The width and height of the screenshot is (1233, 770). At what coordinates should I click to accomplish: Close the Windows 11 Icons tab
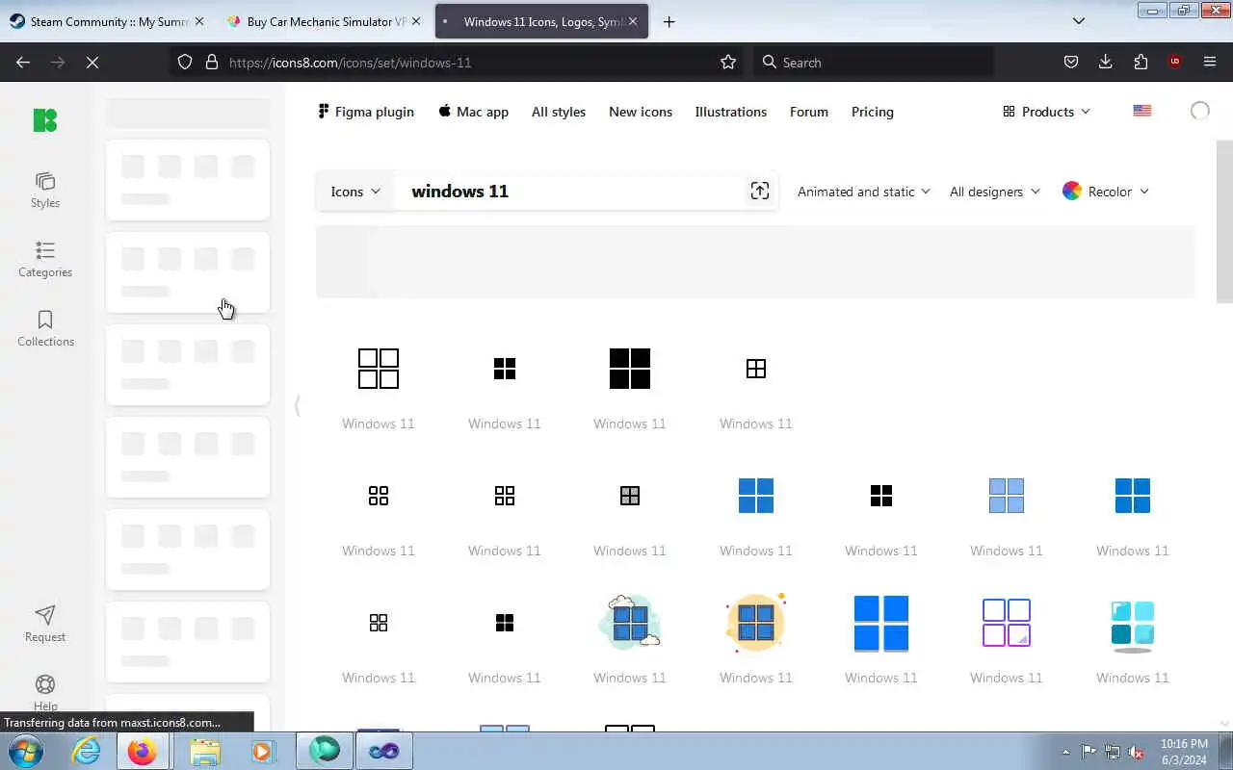[633, 21]
